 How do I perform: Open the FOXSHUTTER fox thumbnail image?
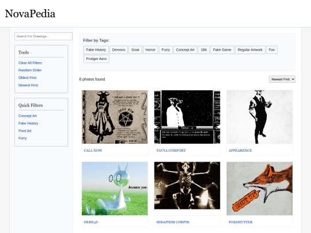pyautogui.click(x=259, y=189)
